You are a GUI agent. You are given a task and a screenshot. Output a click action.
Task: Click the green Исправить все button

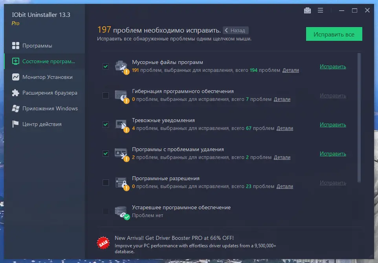tap(334, 34)
